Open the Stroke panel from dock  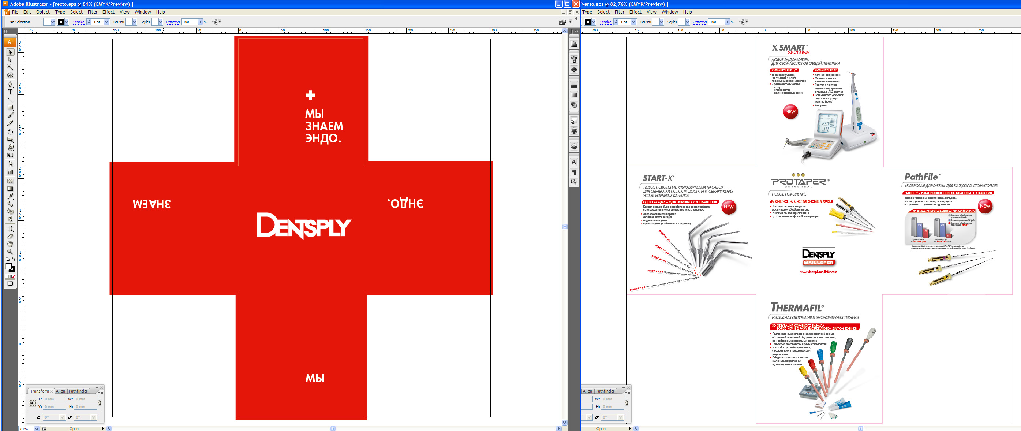[573, 85]
